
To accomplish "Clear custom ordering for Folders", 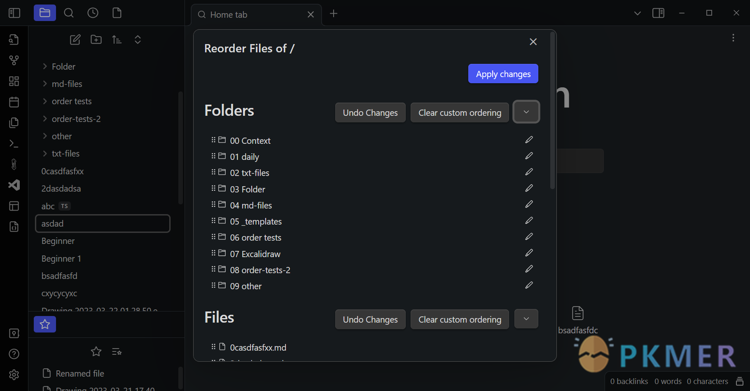I will [459, 112].
